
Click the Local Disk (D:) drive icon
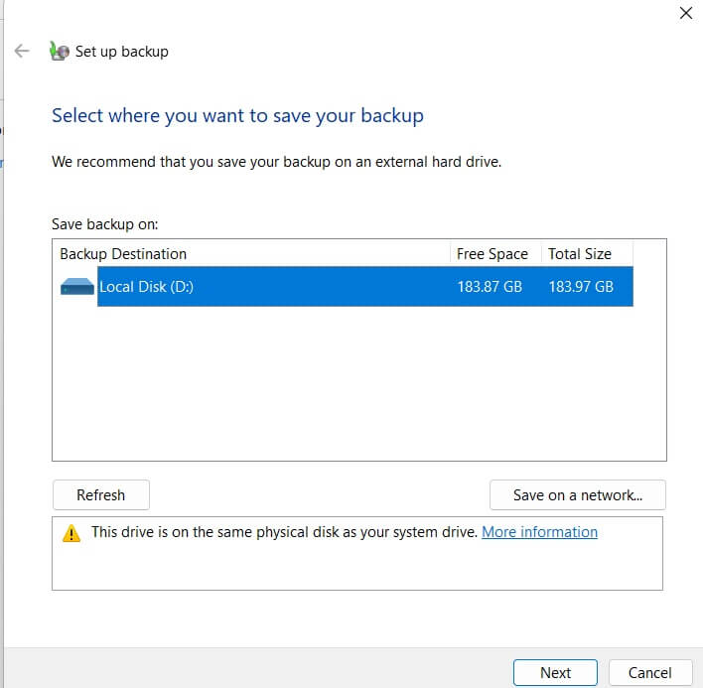coord(76,287)
